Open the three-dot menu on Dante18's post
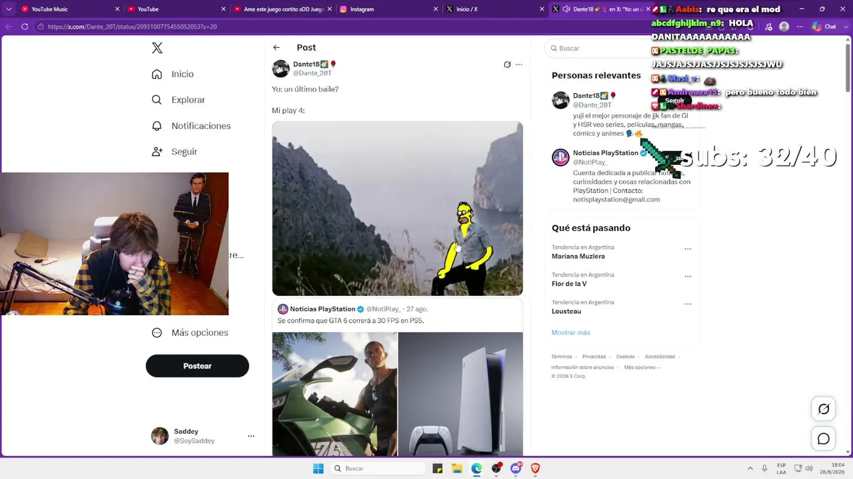Viewport: 853px width, 479px height. 519,65
